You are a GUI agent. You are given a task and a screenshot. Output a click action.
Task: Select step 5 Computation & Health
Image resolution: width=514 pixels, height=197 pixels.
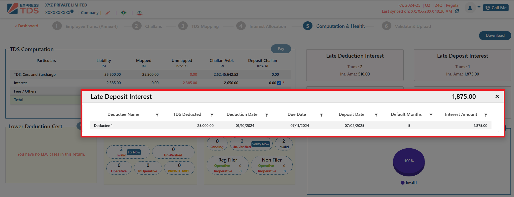point(334,26)
